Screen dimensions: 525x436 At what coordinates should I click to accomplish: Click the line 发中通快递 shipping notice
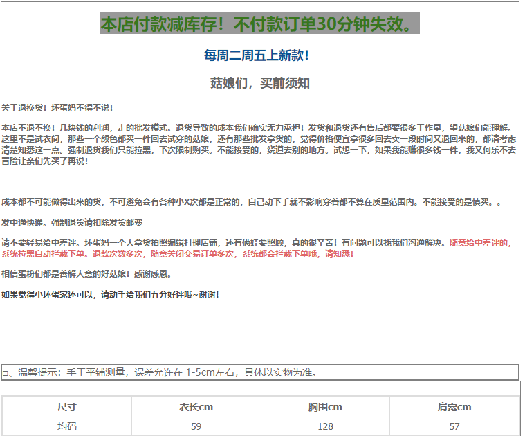click(x=72, y=223)
